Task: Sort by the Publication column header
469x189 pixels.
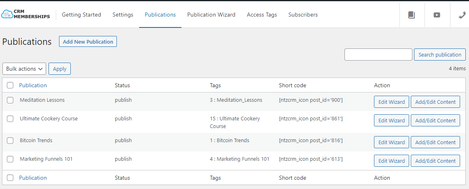Action: point(33,85)
